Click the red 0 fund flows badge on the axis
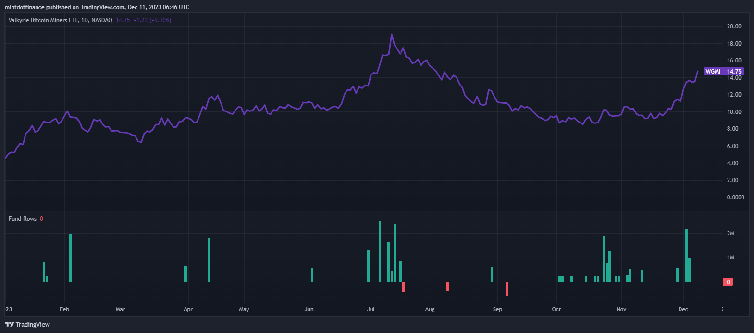Viewport: 754px width, 333px height. (x=729, y=282)
